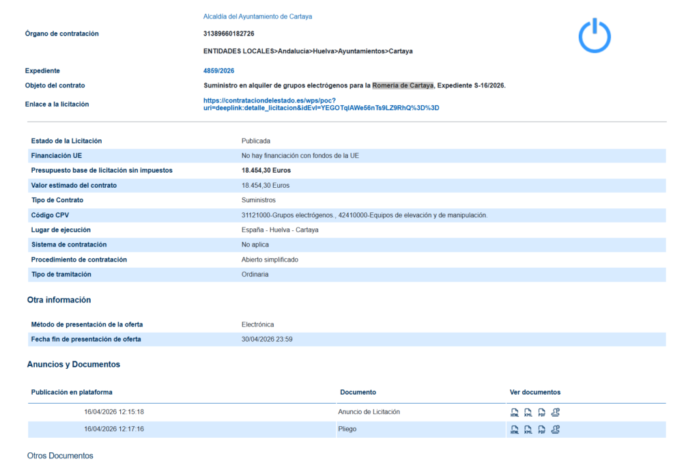This screenshot has height=472, width=699.
Task: Click the 18.454,30 Euros budget value
Action: (266, 170)
